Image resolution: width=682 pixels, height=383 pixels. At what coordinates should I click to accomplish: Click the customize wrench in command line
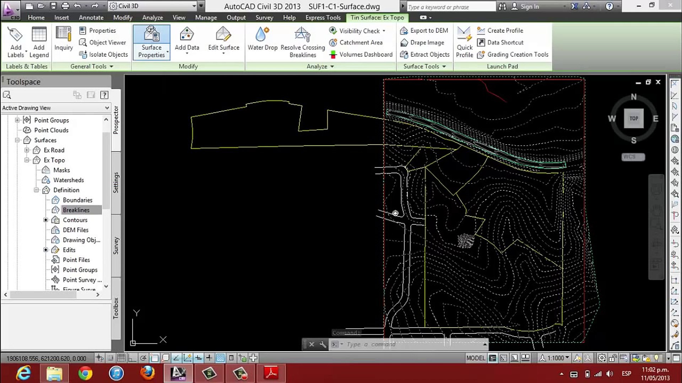tap(323, 344)
